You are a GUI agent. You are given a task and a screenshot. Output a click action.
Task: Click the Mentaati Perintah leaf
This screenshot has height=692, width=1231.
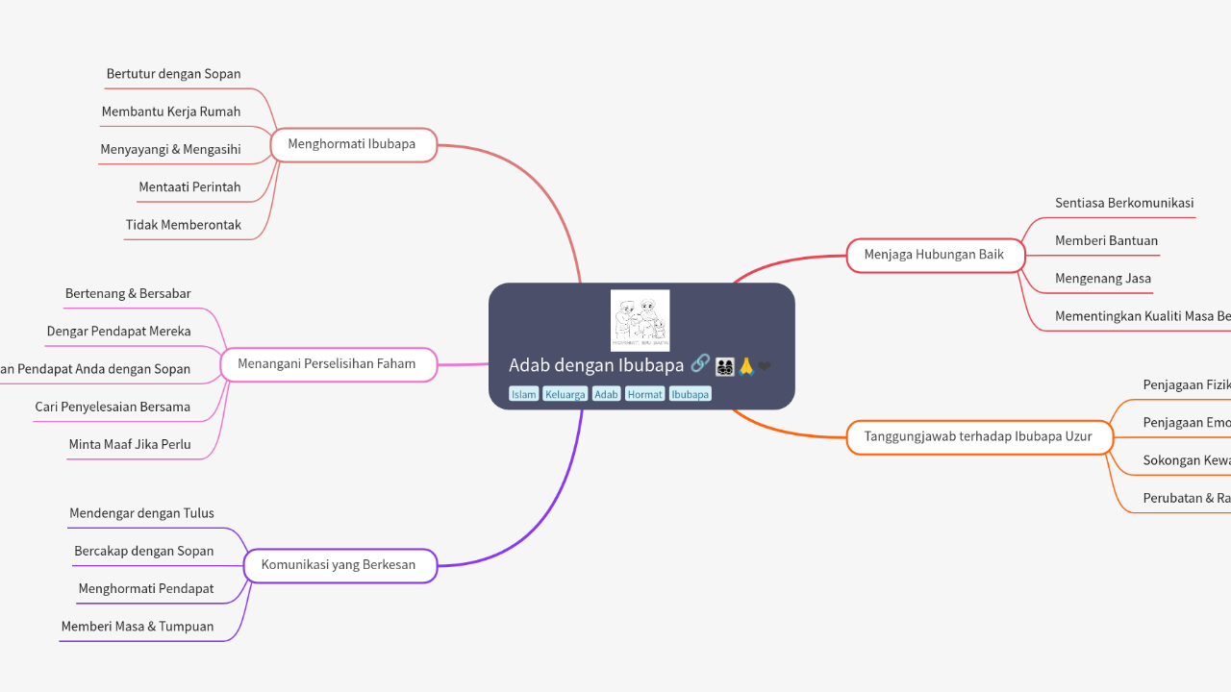[189, 186]
